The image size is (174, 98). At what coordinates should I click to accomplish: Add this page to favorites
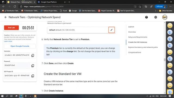coord(140,7)
